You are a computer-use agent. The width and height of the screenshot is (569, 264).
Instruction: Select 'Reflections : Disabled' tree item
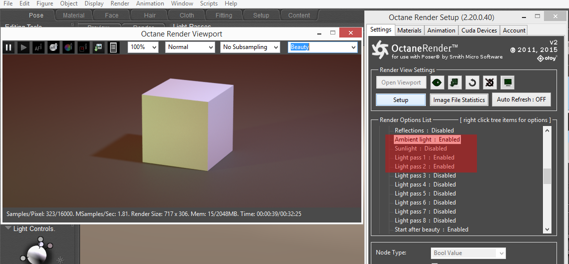point(424,130)
